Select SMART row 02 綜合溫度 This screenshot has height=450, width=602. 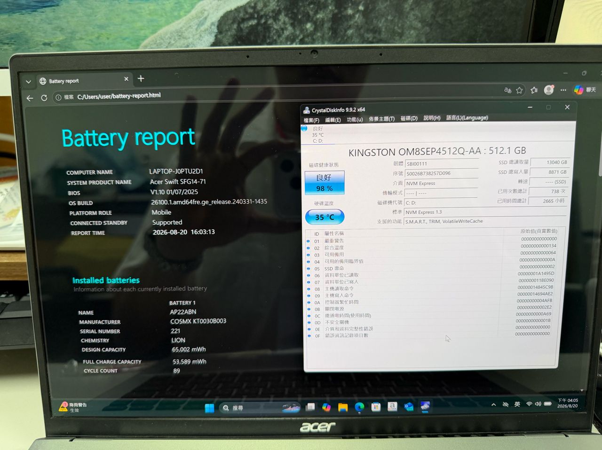pyautogui.click(x=432, y=247)
